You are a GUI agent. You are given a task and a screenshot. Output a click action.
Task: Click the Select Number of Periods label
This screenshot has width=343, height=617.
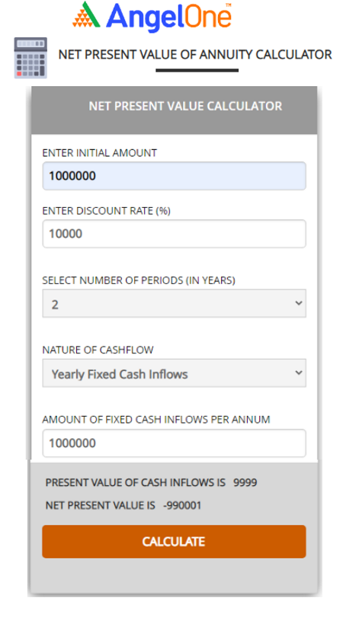[139, 280]
